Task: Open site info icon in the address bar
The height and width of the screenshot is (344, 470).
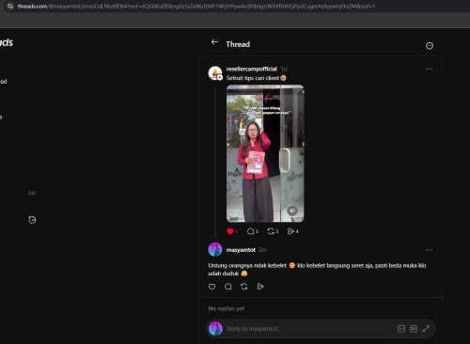Action: [x=10, y=6]
